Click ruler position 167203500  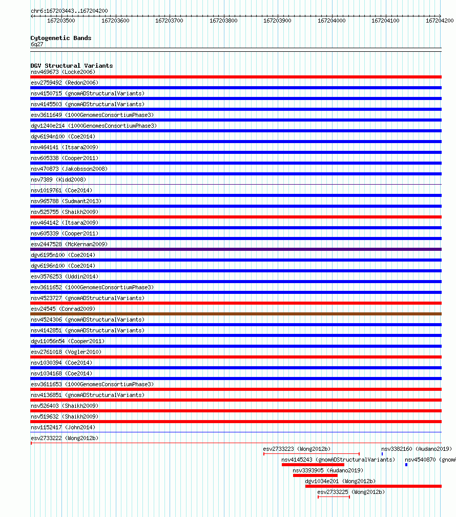pyautogui.click(x=61, y=21)
